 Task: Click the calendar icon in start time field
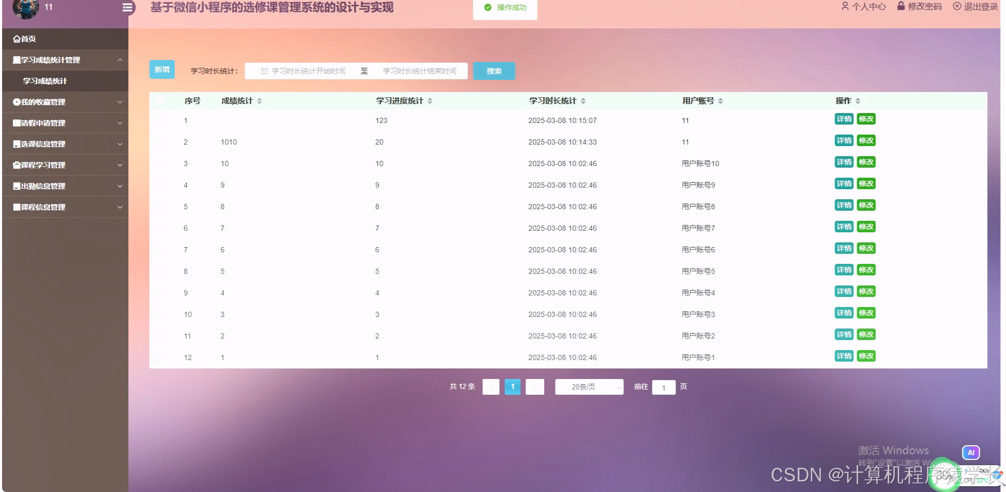point(265,70)
